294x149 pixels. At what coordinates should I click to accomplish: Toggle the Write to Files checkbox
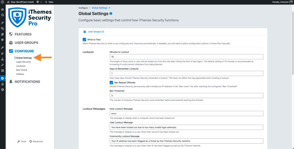coord(84,40)
